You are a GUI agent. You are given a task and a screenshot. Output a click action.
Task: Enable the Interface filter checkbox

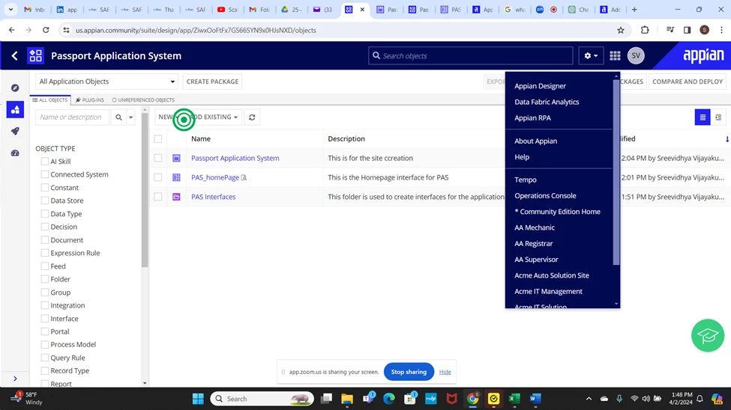pyautogui.click(x=45, y=319)
